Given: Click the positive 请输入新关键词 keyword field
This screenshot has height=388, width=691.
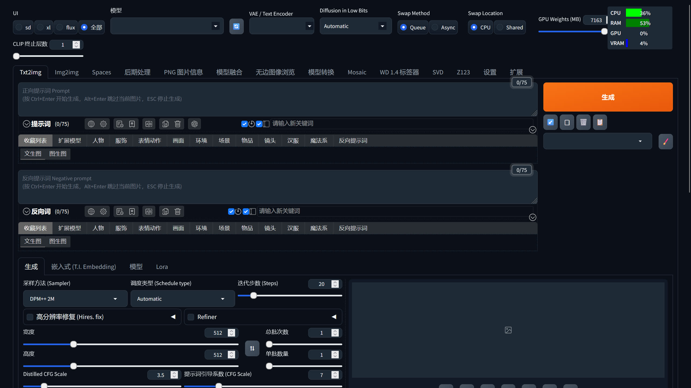Looking at the screenshot, I should click(402, 124).
